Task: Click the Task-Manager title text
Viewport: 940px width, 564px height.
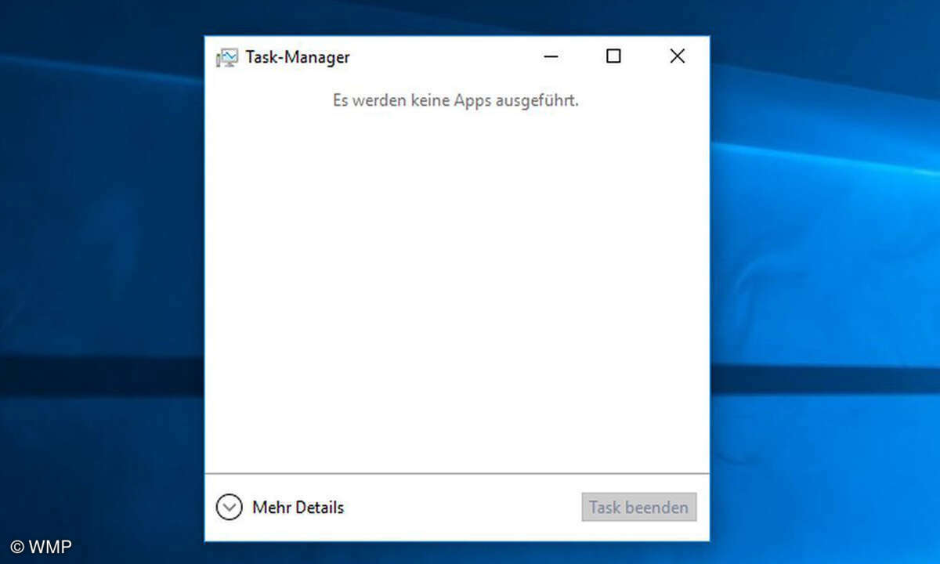Action: [x=298, y=57]
